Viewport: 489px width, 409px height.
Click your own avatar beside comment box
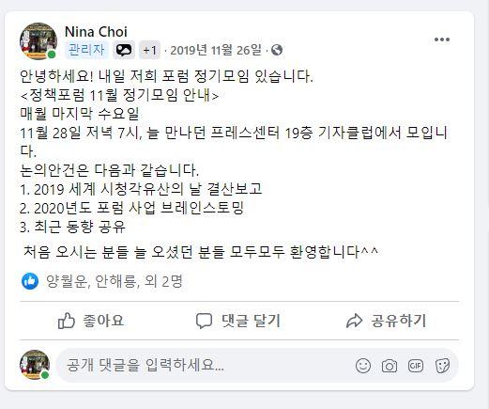[35, 365]
